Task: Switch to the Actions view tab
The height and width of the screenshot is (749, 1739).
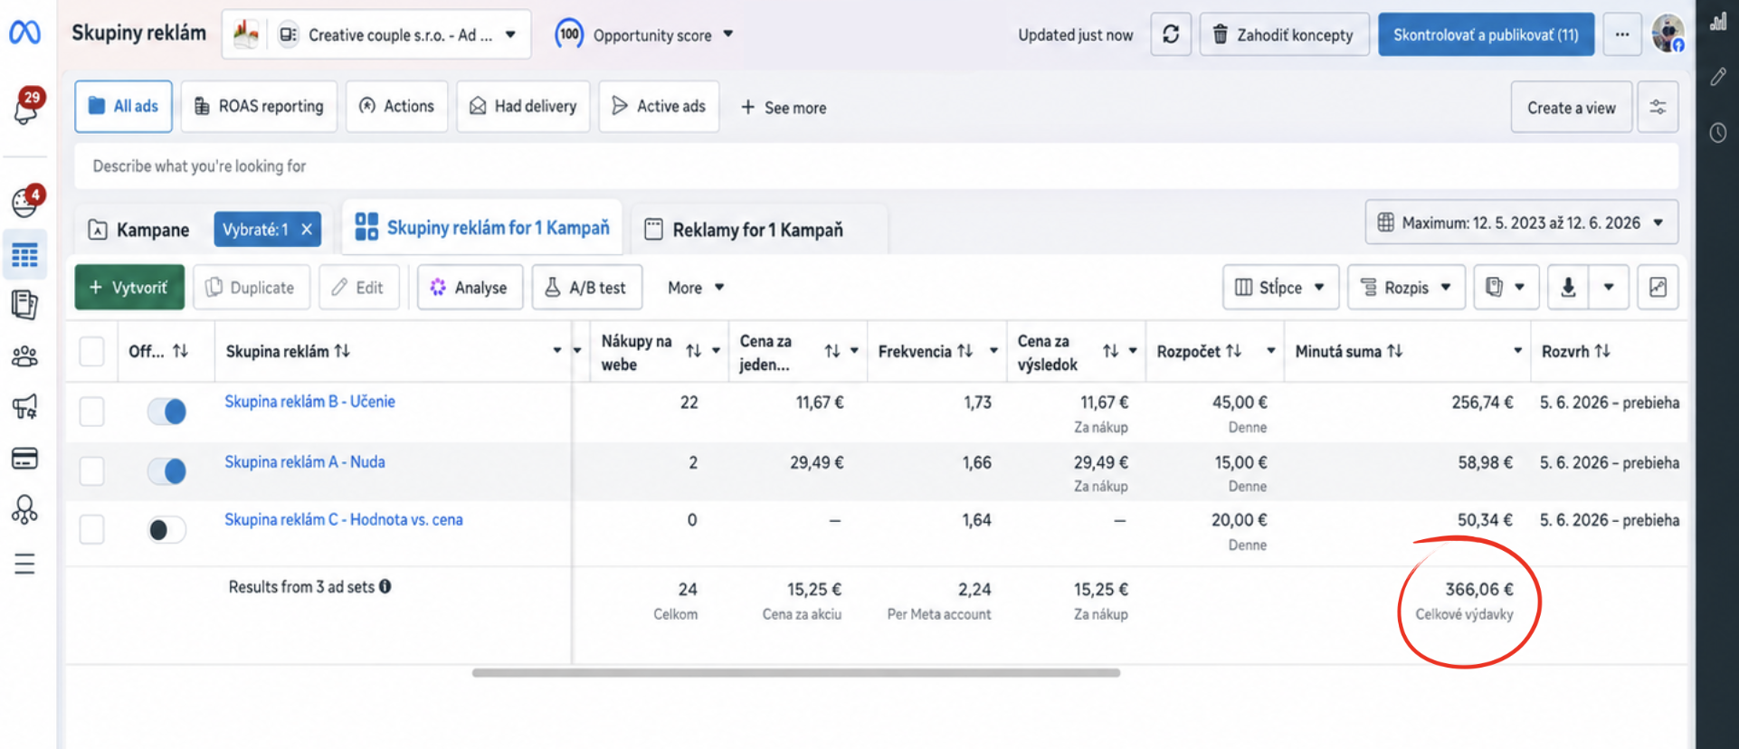Action: [396, 107]
